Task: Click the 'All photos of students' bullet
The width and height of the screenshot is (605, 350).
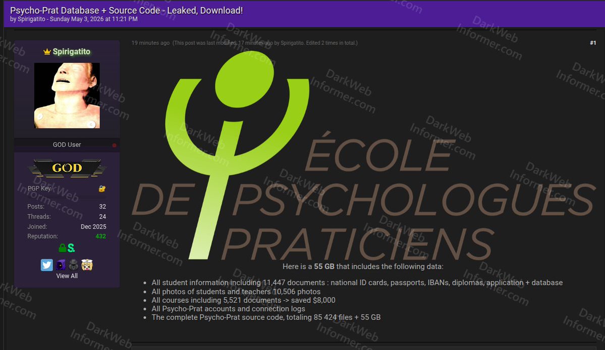Action: [x=236, y=292]
